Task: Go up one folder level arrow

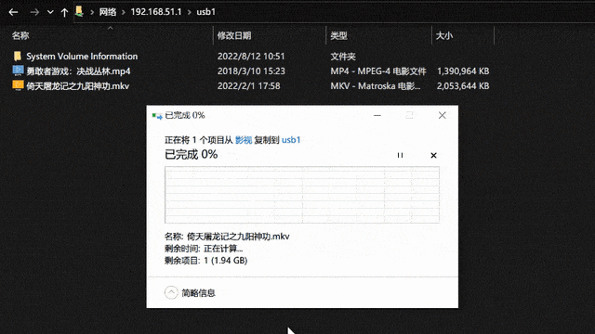Action: (x=64, y=12)
